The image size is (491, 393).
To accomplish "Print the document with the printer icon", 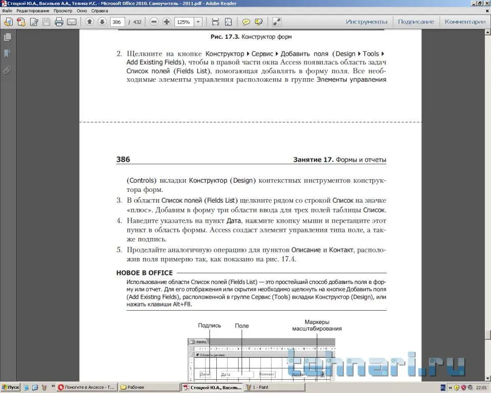I will point(59,22).
